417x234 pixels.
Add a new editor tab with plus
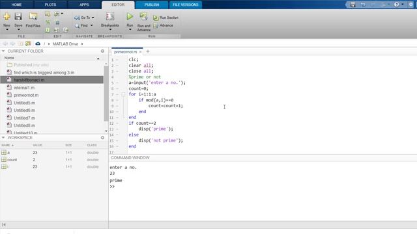click(148, 51)
